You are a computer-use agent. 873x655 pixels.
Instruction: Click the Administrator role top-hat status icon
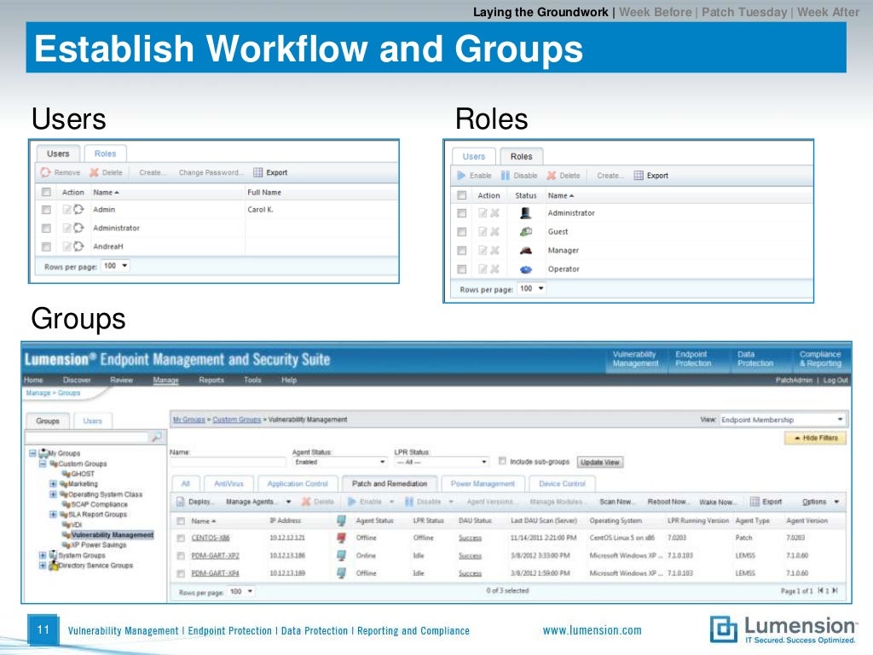(x=525, y=212)
